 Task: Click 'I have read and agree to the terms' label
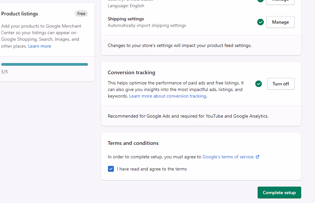click(x=152, y=169)
